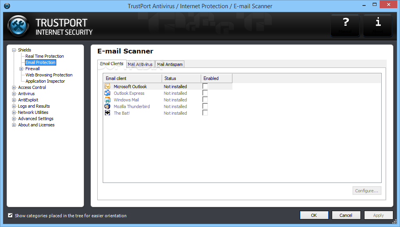Viewport: 400px width, 227px height.
Task: Open the About info button
Action: click(x=378, y=25)
